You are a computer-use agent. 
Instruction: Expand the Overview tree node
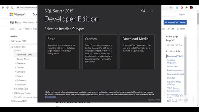[x=15, y=63]
